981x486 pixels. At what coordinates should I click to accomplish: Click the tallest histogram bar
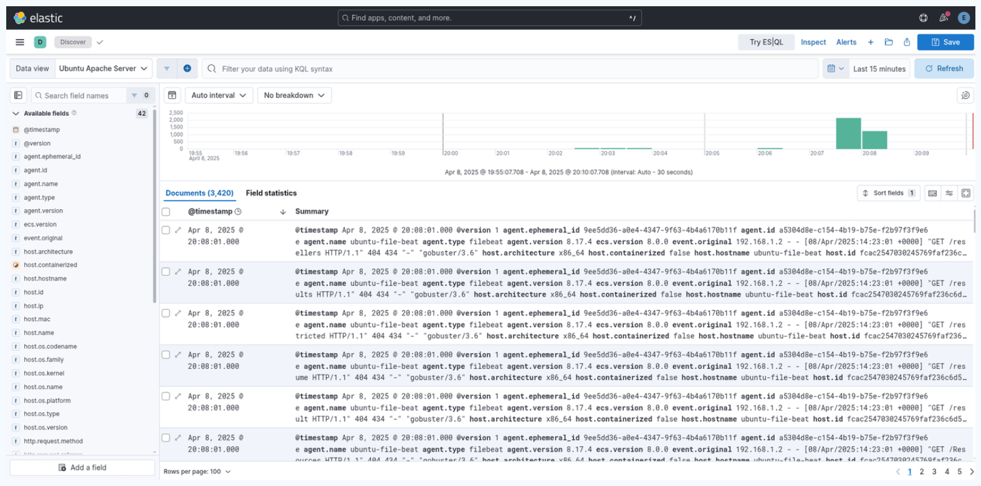(x=848, y=133)
